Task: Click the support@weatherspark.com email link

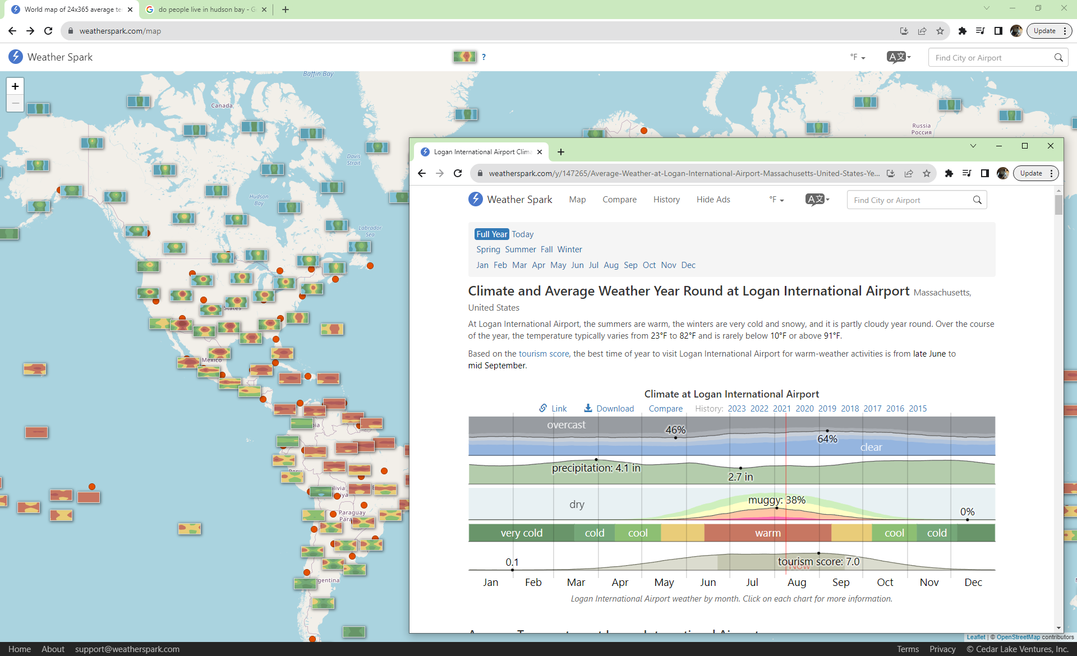Action: 127,649
